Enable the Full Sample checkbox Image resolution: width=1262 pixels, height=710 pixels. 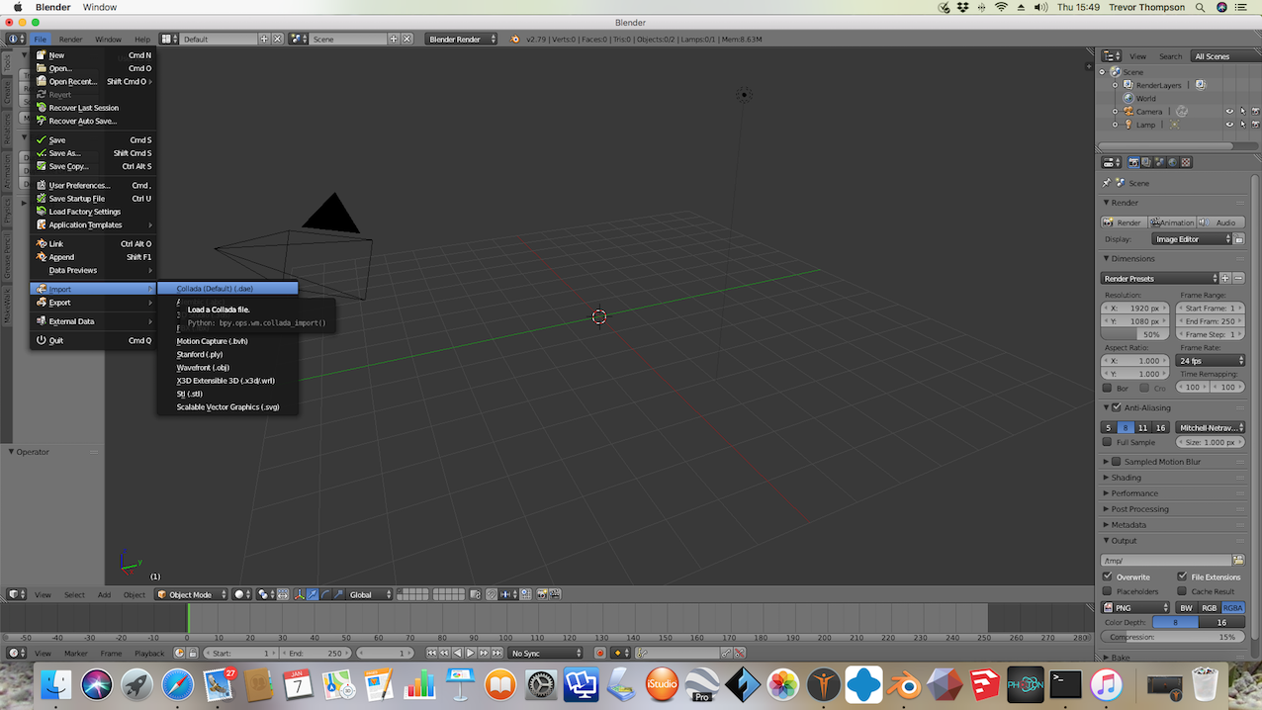(1108, 442)
